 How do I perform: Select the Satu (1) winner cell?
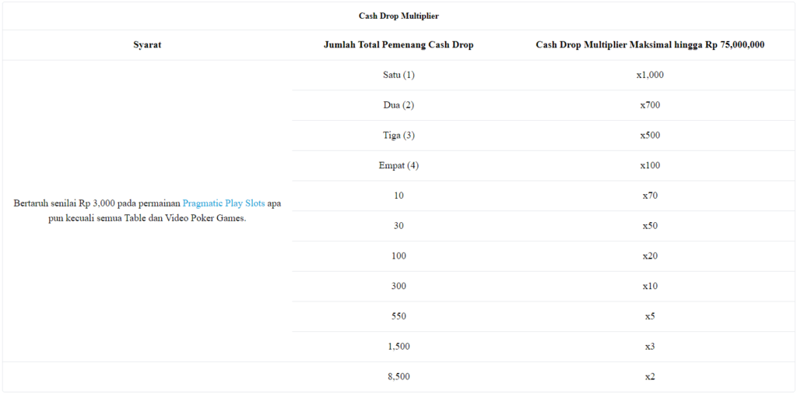click(398, 75)
